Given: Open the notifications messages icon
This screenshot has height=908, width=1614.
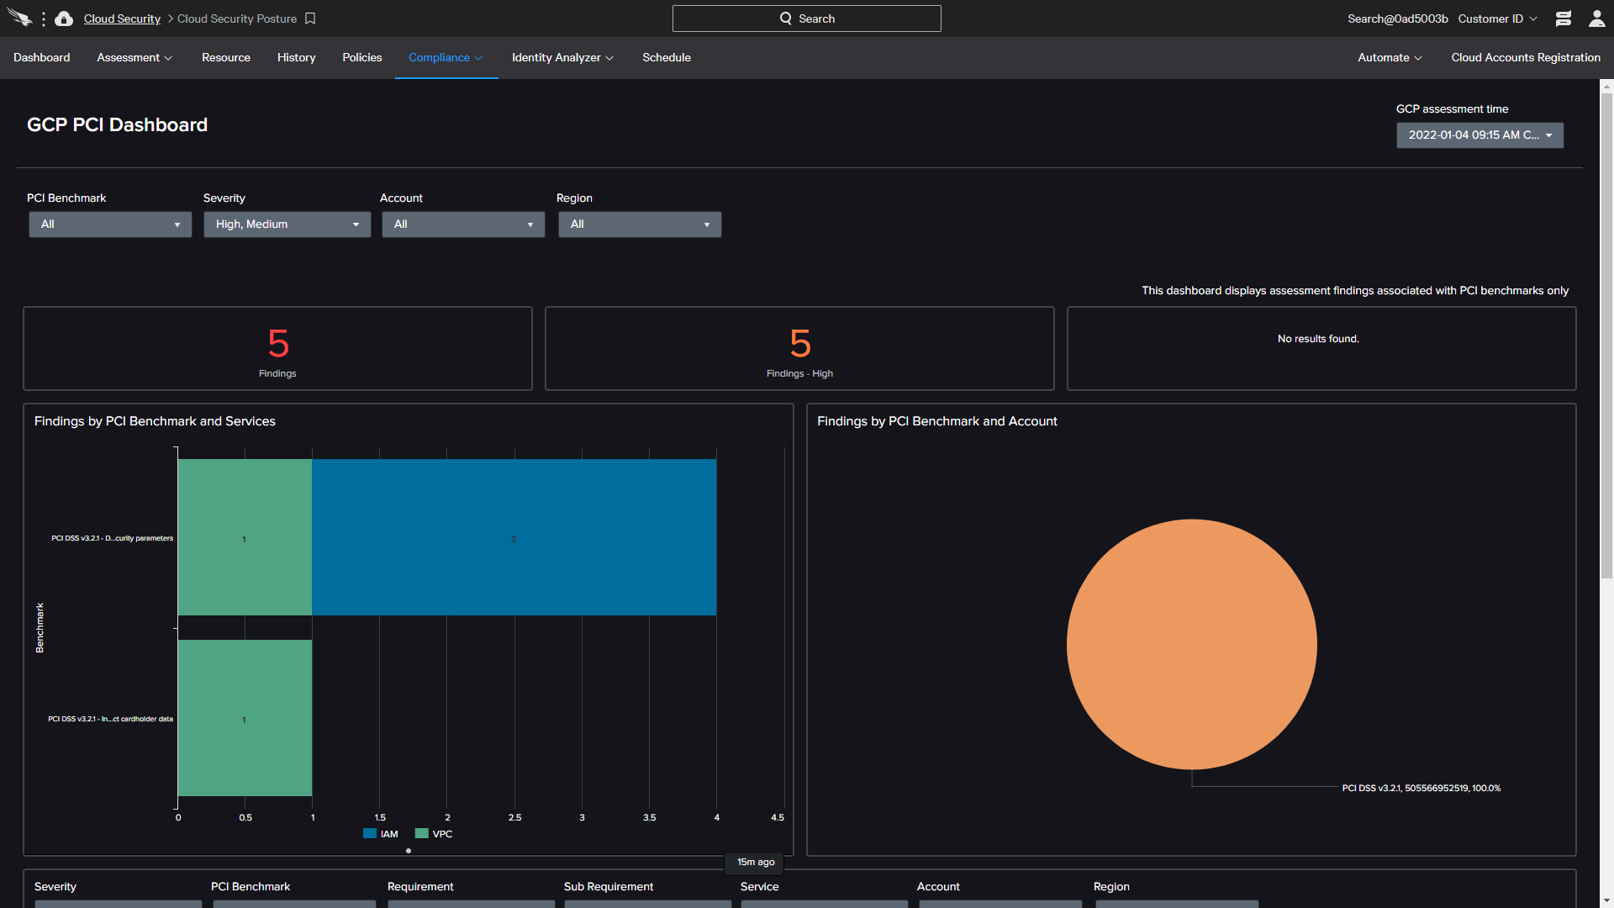Looking at the screenshot, I should [x=1564, y=18].
